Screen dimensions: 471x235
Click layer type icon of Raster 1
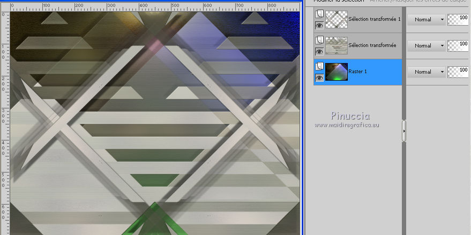319,66
